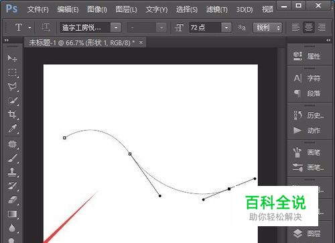Open the 文字(Y) menu
Viewport: 335px width, 243px height.
coord(157,9)
